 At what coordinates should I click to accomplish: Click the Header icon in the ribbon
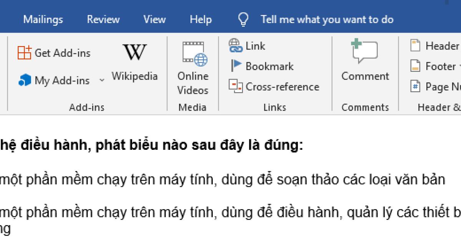coord(415,46)
